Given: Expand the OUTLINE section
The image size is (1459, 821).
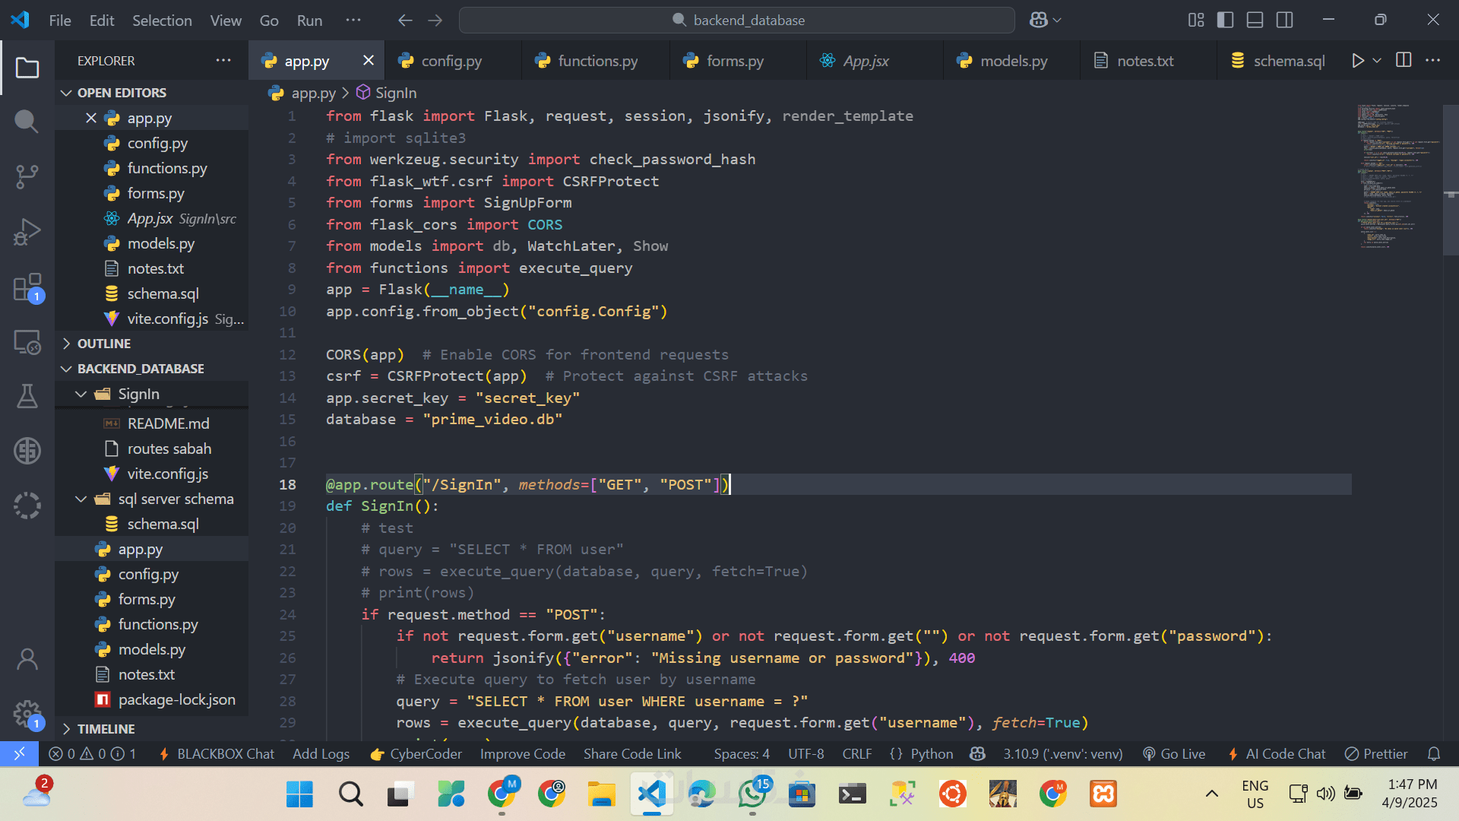Looking at the screenshot, I should pyautogui.click(x=104, y=344).
